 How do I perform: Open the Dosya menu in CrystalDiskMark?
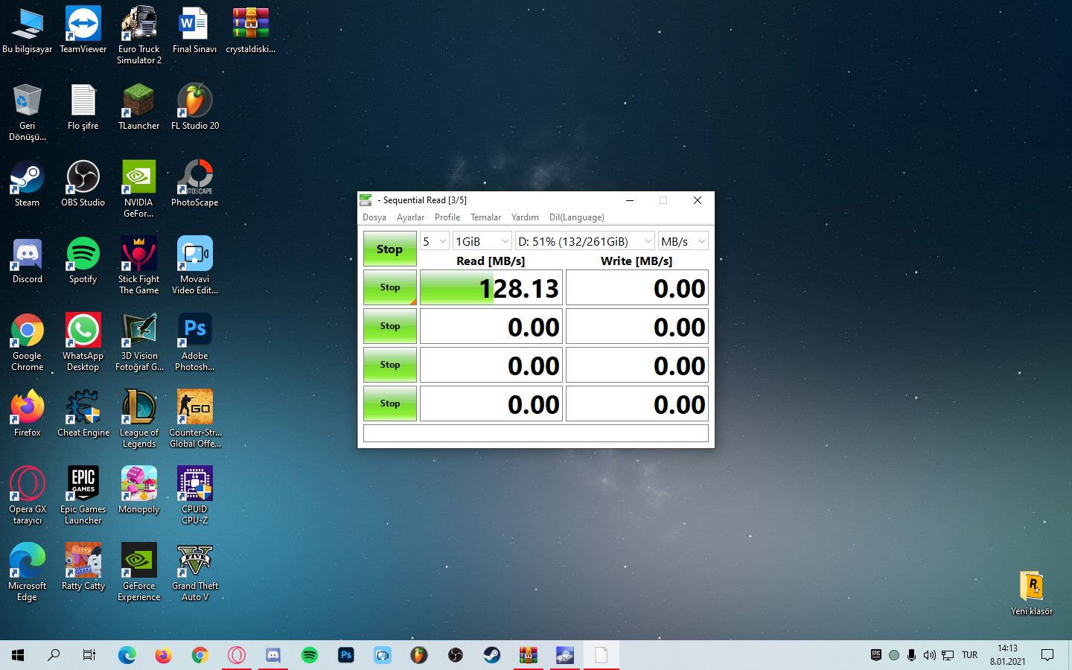point(374,217)
